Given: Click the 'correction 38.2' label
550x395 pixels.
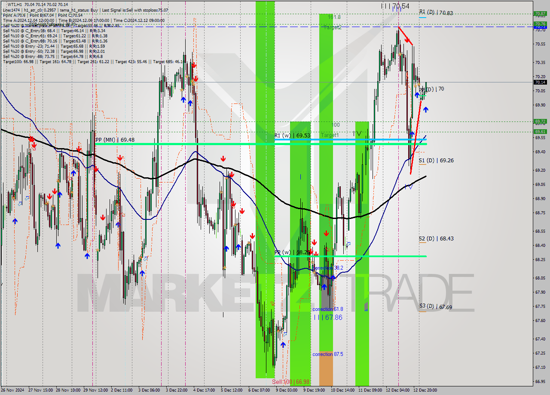Looking at the screenshot, I should pos(328,267).
